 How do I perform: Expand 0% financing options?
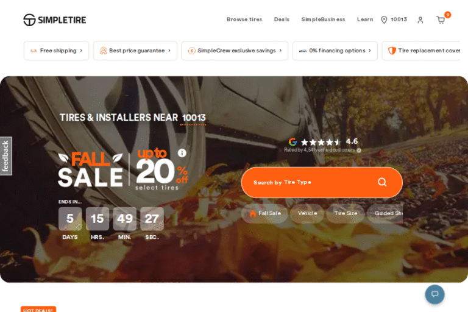point(335,51)
